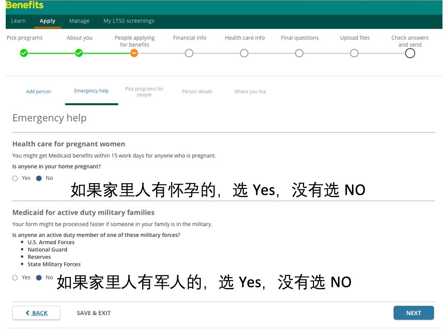Click the Emergency help page heading
This screenshot has height=329, width=447.
[50, 118]
